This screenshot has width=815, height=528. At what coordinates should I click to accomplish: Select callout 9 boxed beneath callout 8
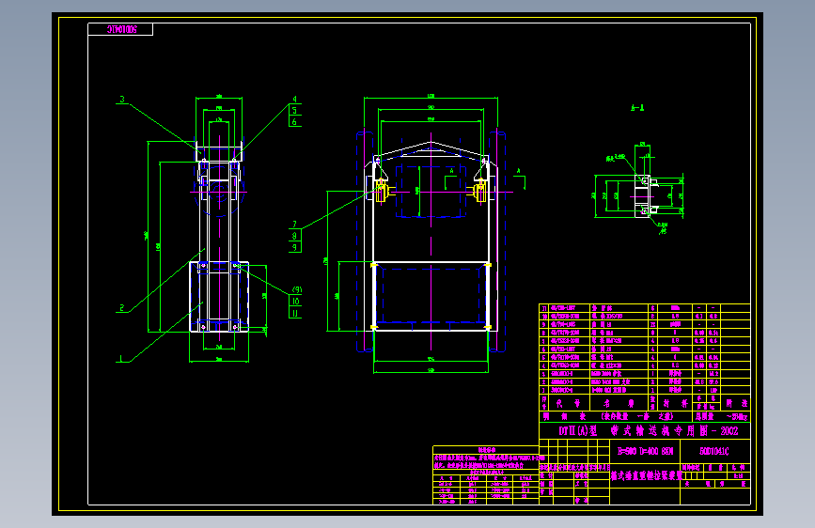click(295, 247)
